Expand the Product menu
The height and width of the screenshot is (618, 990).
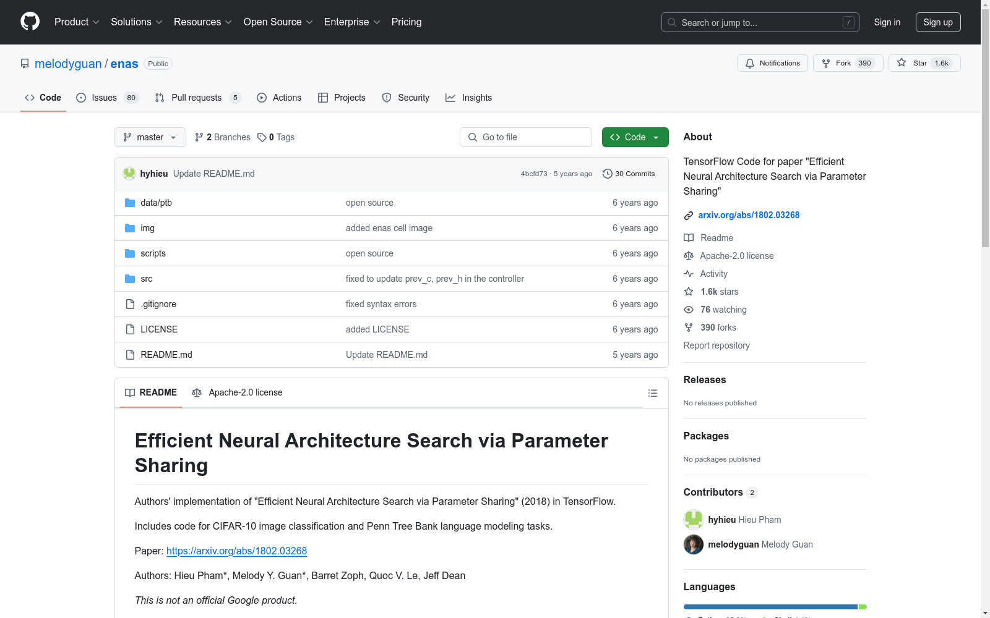(77, 22)
